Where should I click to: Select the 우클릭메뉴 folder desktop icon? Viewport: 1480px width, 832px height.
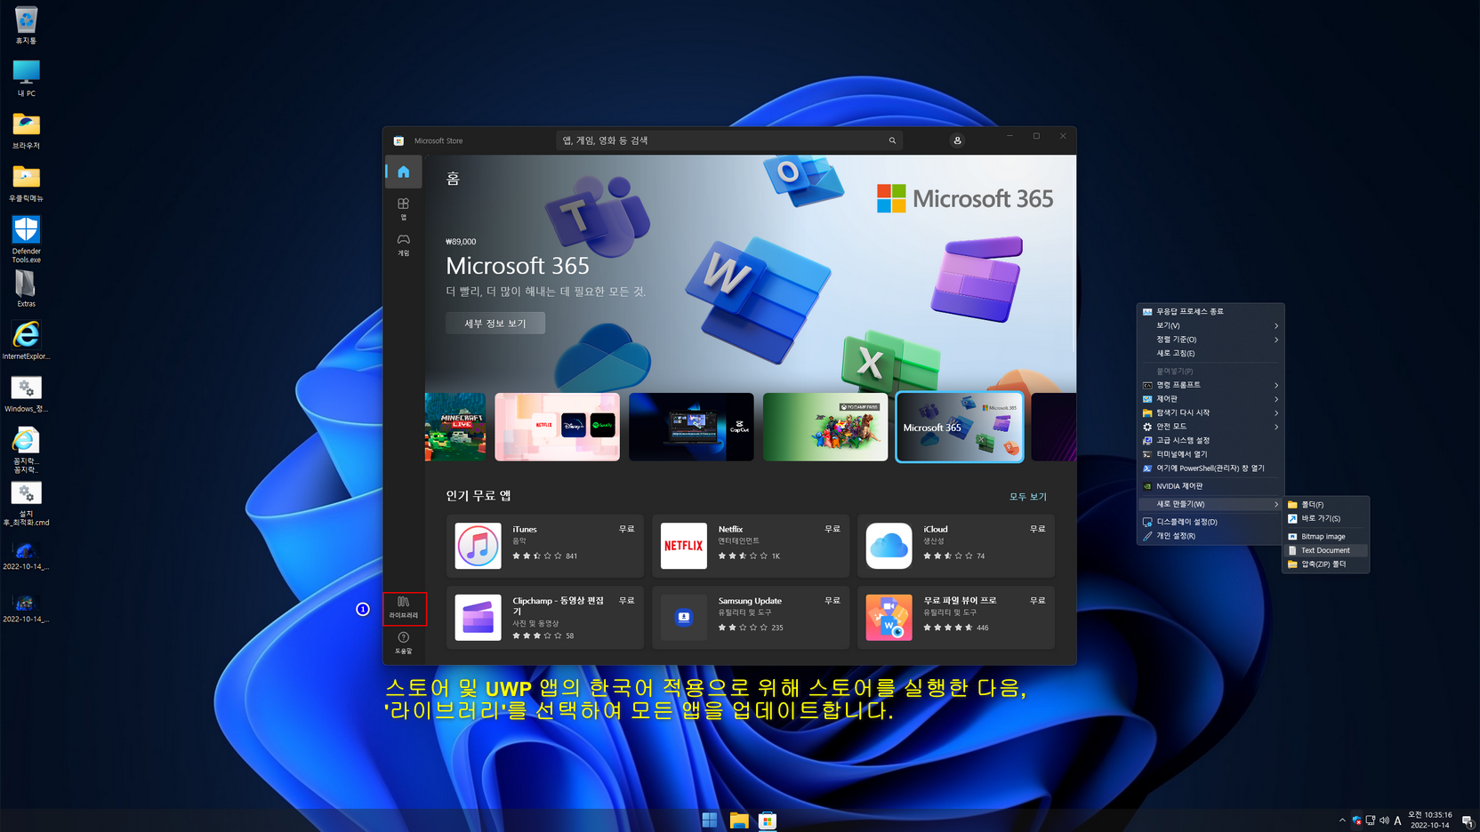pos(26,183)
